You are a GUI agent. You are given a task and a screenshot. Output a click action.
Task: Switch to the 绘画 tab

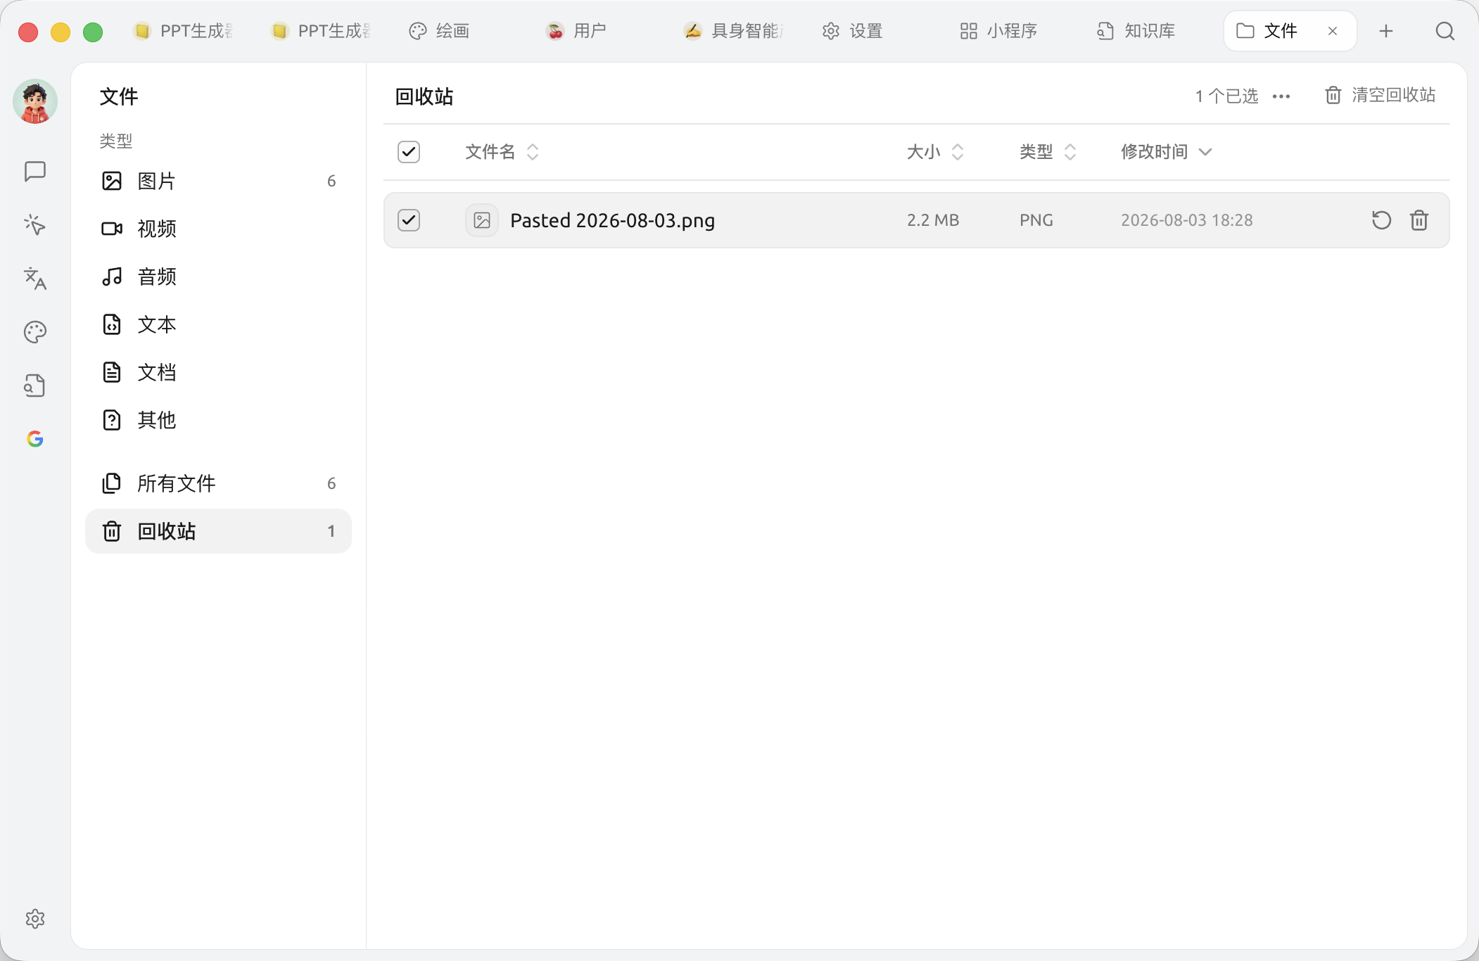click(440, 31)
